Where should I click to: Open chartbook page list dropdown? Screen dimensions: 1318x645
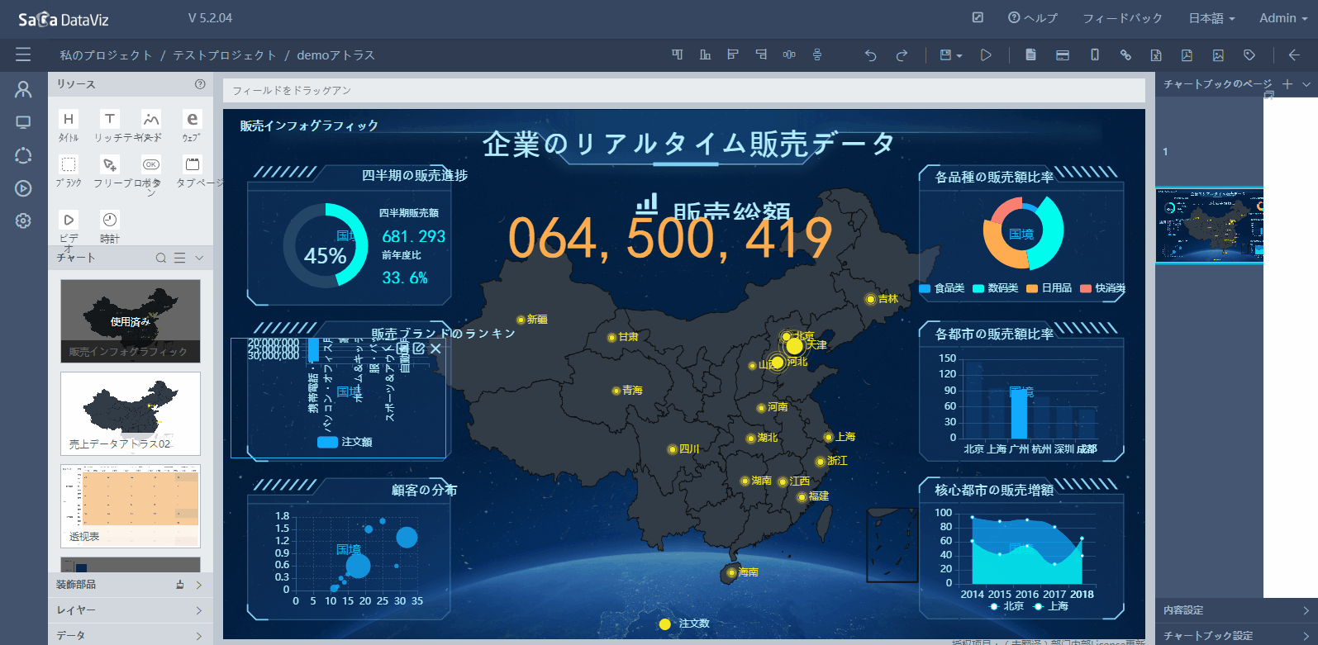coord(1306,83)
